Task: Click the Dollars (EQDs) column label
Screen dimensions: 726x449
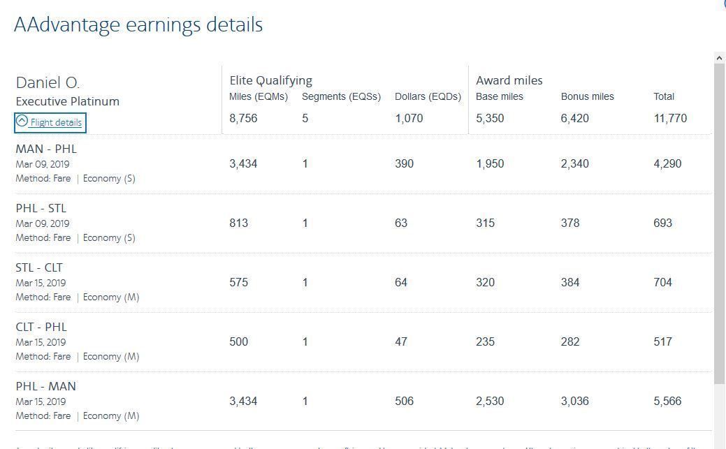Action: tap(428, 97)
